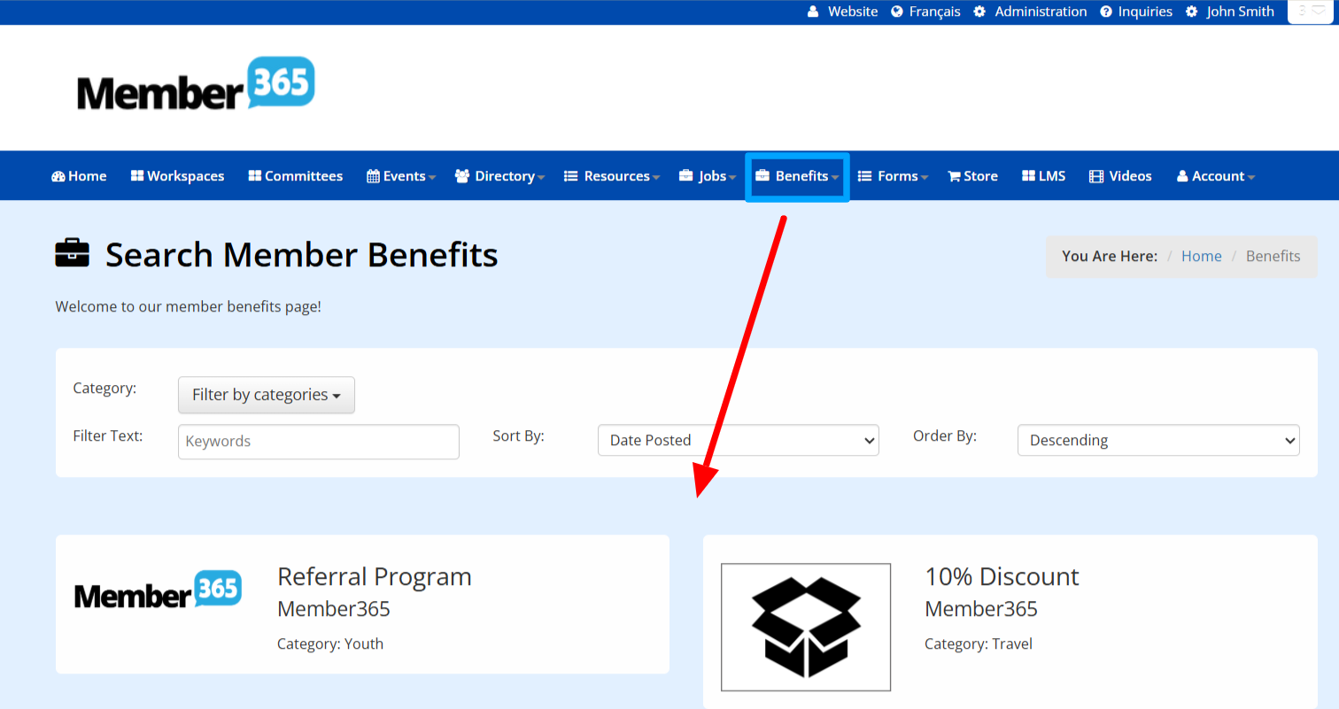Click the open box benefit thumbnail
1339x709 pixels.
[x=805, y=627]
